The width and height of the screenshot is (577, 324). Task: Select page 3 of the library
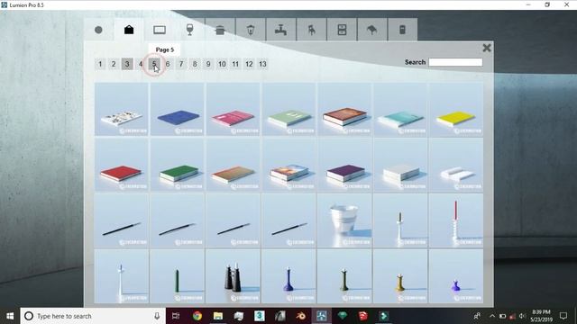[127, 64]
